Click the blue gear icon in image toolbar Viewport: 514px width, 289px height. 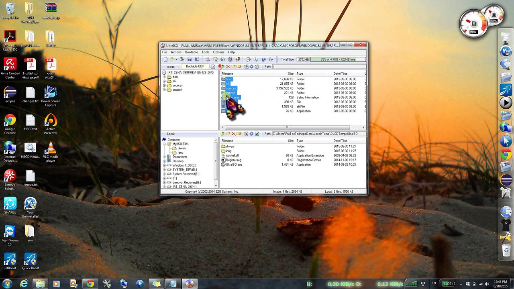(x=251, y=67)
